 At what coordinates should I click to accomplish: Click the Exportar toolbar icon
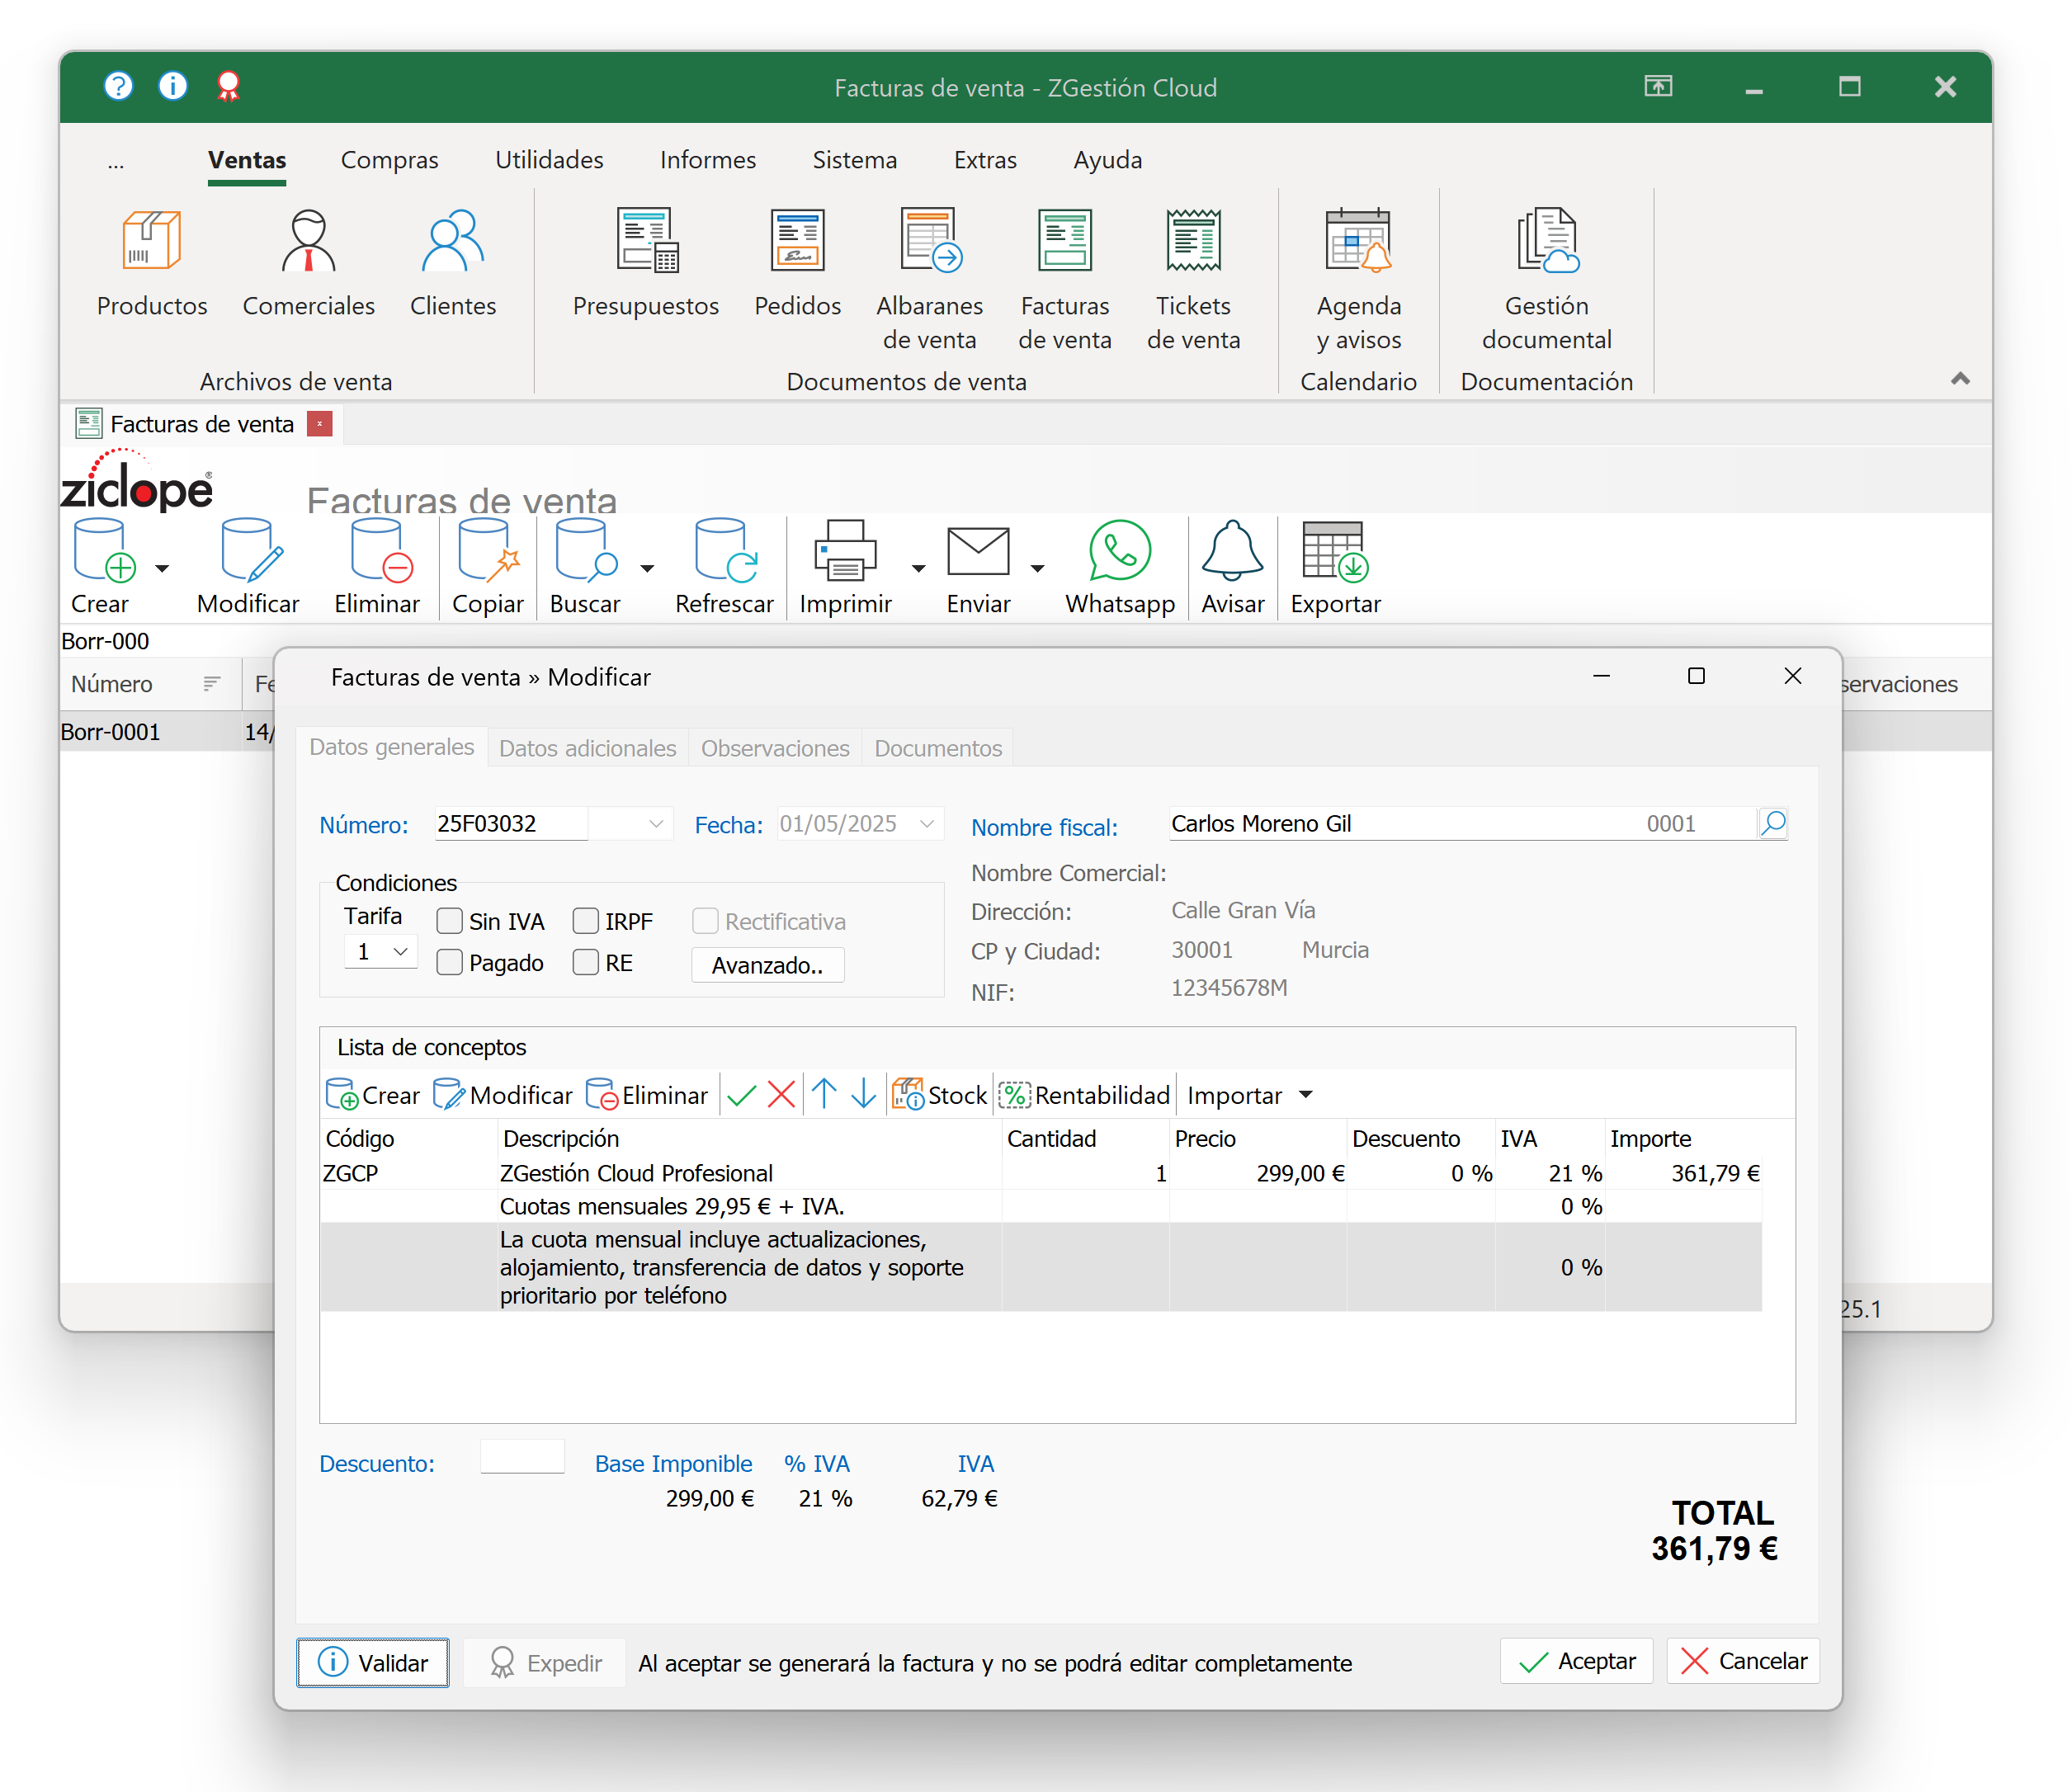coord(1335,566)
